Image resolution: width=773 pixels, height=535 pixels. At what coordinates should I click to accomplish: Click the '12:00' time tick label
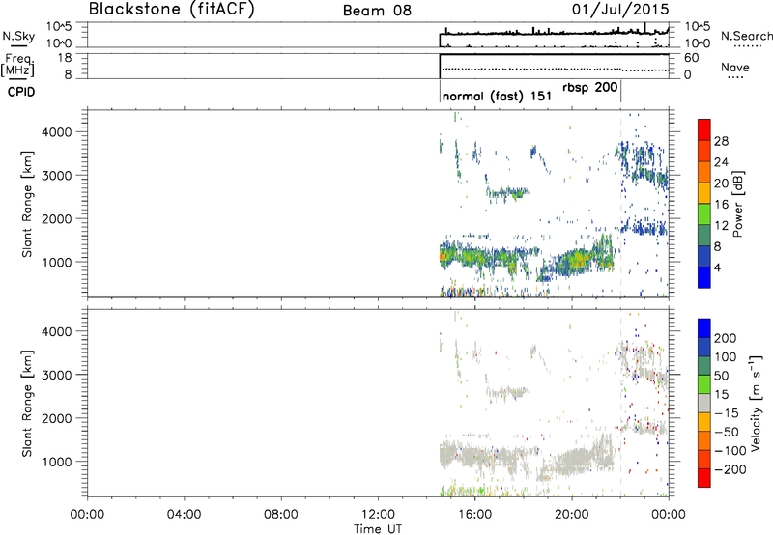tap(378, 514)
